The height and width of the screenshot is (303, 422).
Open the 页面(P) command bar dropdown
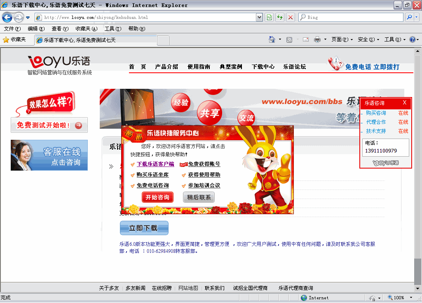(342, 40)
